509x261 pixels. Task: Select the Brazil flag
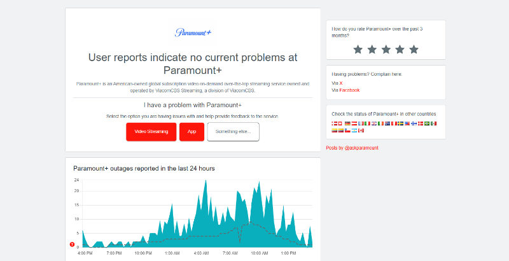(x=427, y=123)
